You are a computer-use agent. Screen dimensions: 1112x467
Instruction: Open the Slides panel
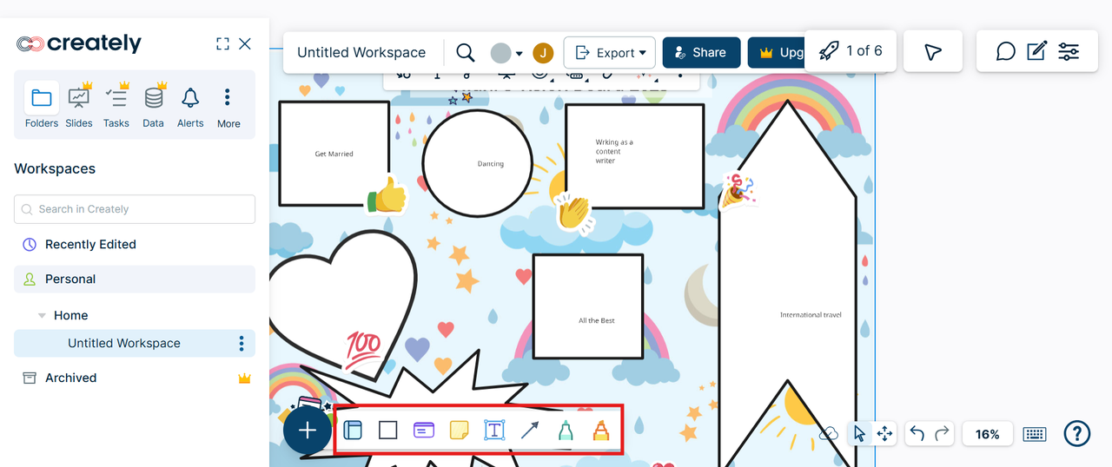[79, 106]
